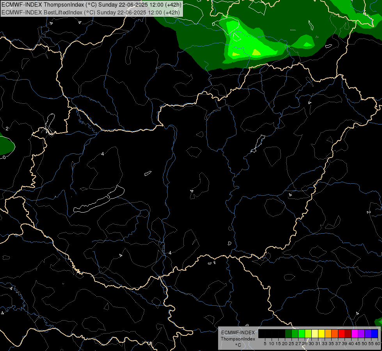This screenshot has width=382, height=351.
Task: Click the legend tick value 33
Action: (x=325, y=344)
